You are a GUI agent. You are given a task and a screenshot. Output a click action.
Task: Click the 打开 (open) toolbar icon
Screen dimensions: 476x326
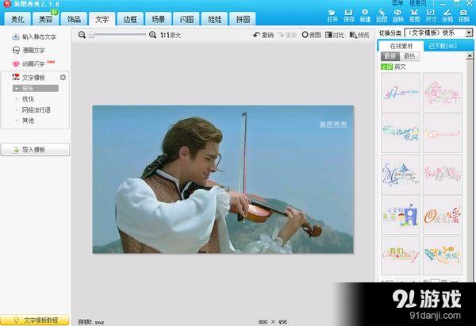(332, 16)
